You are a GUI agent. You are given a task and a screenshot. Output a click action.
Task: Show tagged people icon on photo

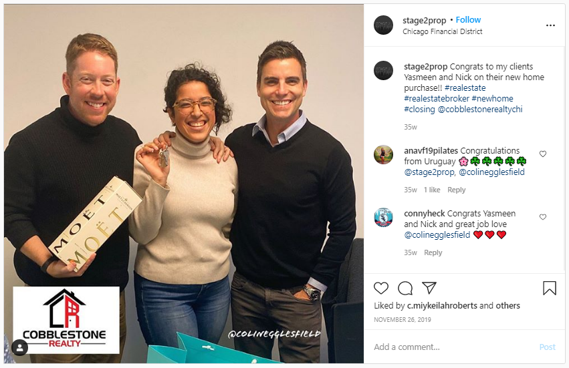pyautogui.click(x=20, y=348)
